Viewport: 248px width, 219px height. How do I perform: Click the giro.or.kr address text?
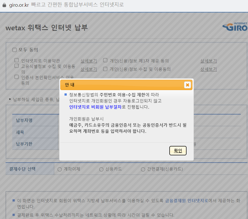[19, 5]
